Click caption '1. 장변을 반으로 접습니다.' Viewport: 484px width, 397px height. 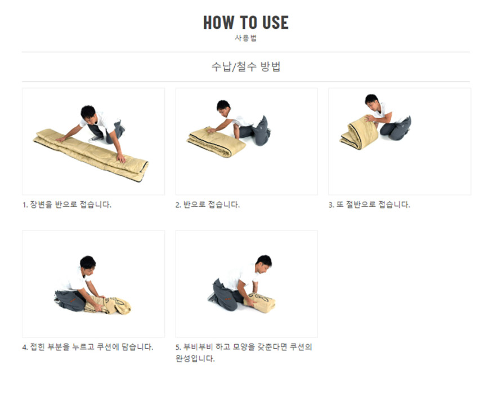[67, 204]
